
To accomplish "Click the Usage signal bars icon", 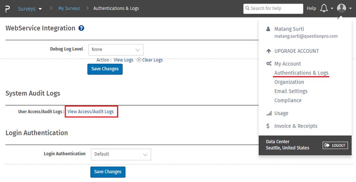I will (x=269, y=113).
